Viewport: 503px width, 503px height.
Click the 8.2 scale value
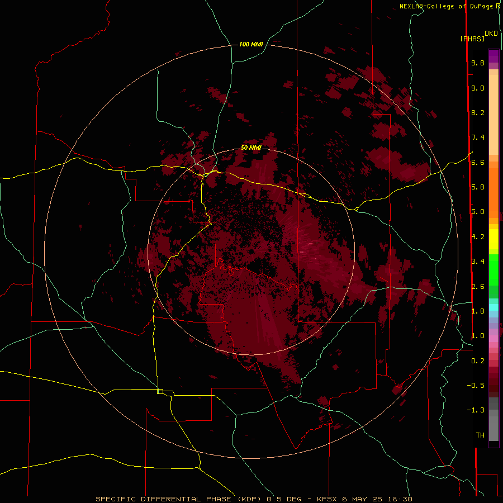pyautogui.click(x=478, y=112)
